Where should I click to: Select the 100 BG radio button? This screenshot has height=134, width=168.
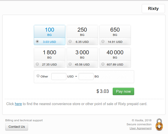pyautogui.click(x=37, y=41)
